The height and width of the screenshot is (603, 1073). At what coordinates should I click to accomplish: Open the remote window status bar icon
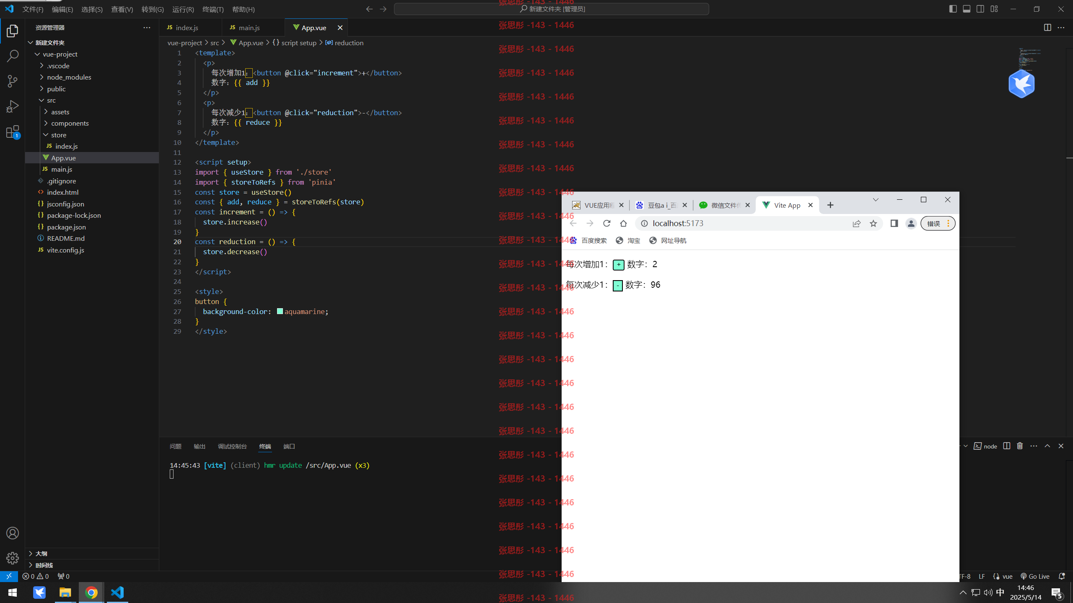coord(9,576)
